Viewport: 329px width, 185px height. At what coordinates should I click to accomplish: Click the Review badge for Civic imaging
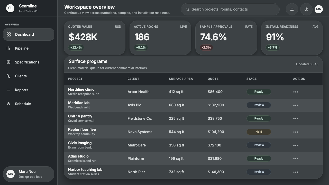coord(259,145)
